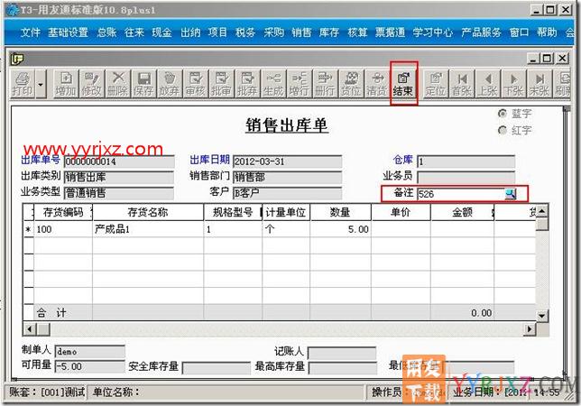Image resolution: width=581 pixels, height=406 pixels.
Task: Open the 采购 menu
Action: click(274, 32)
